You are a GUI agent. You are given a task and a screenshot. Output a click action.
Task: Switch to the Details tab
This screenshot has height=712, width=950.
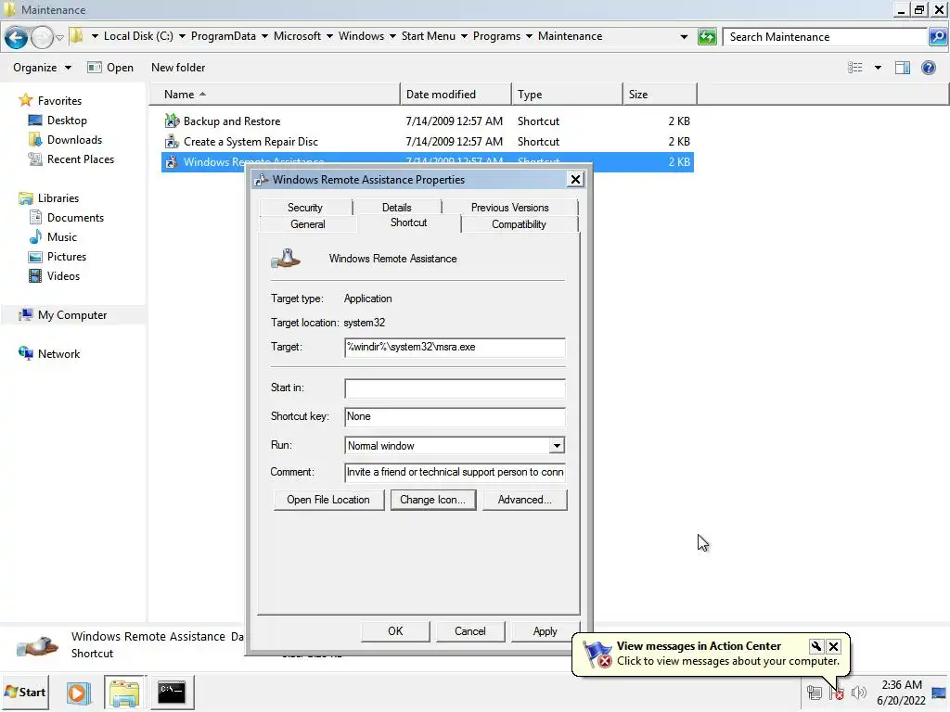(x=396, y=207)
